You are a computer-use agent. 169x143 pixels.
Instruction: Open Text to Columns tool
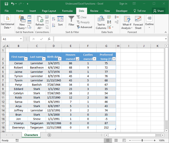(x=101, y=22)
